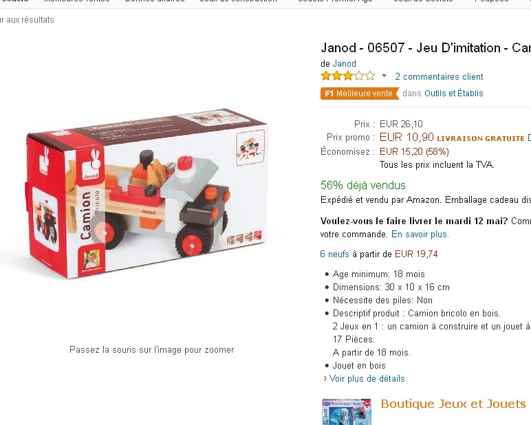The image size is (531, 425).
Task: Click the LIVRAISON GRATUITE label
Action: [x=481, y=138]
